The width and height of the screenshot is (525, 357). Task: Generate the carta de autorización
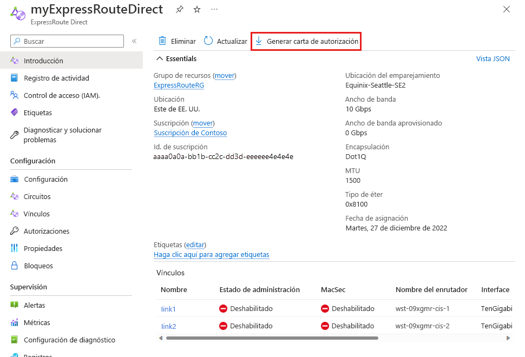[306, 41]
